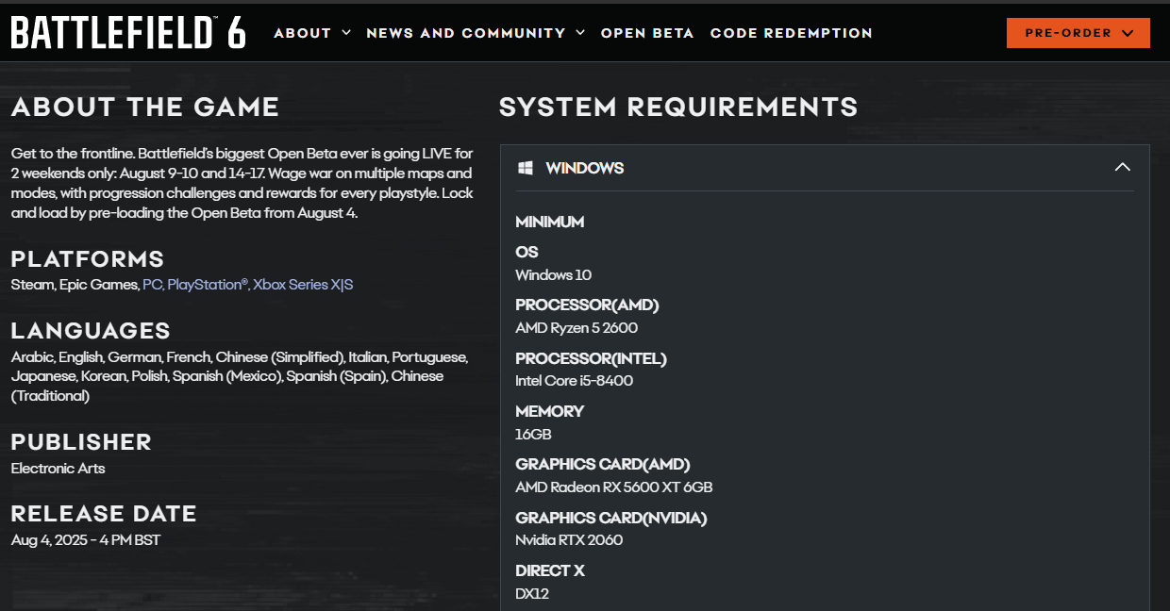Open the Pre-Order dropdown button
The image size is (1170, 611).
(x=1078, y=33)
